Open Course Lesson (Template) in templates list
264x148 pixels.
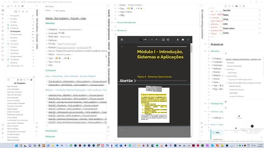click(x=16, y=103)
